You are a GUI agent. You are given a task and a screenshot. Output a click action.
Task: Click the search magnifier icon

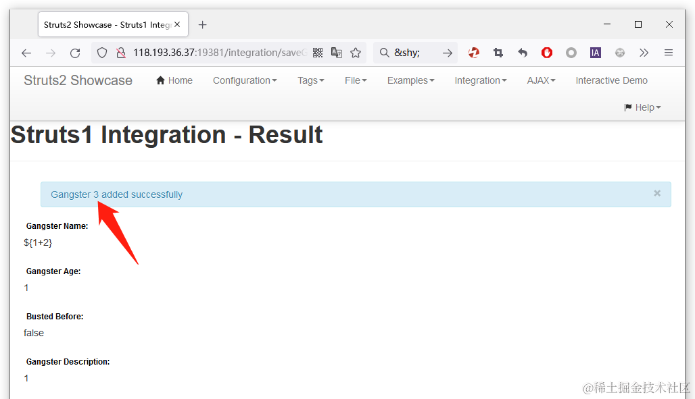tap(384, 53)
